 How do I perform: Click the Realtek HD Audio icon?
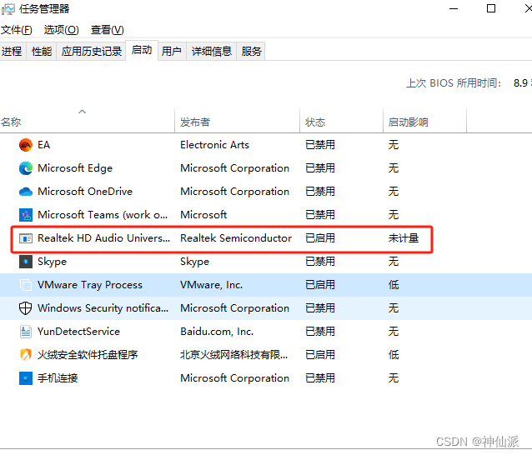(26, 238)
